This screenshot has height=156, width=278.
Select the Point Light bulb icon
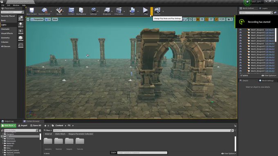[21, 24]
